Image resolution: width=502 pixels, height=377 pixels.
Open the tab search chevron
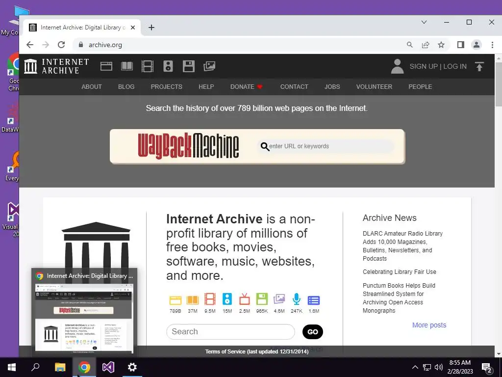pos(424,22)
